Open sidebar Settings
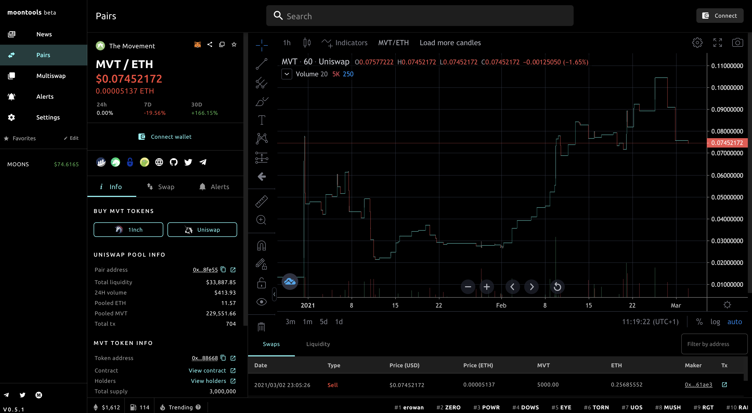The height and width of the screenshot is (413, 752). [x=44, y=117]
